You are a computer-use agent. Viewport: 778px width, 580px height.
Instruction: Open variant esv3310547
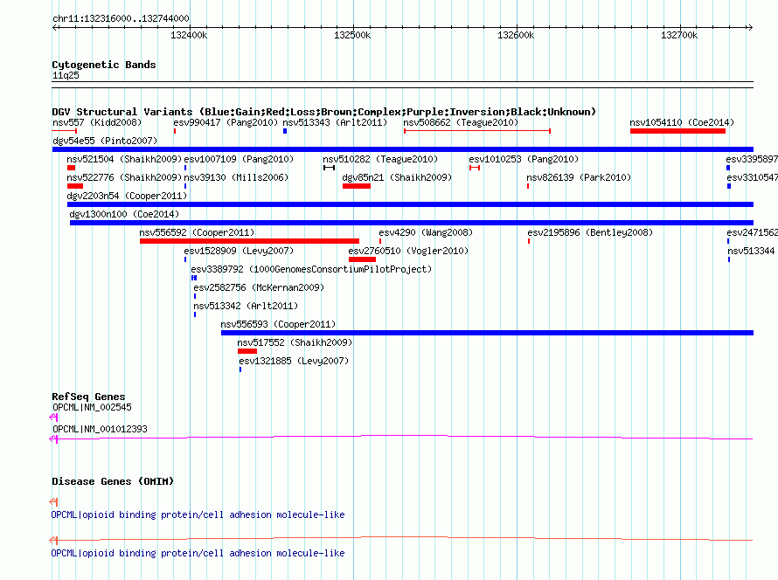(752, 177)
